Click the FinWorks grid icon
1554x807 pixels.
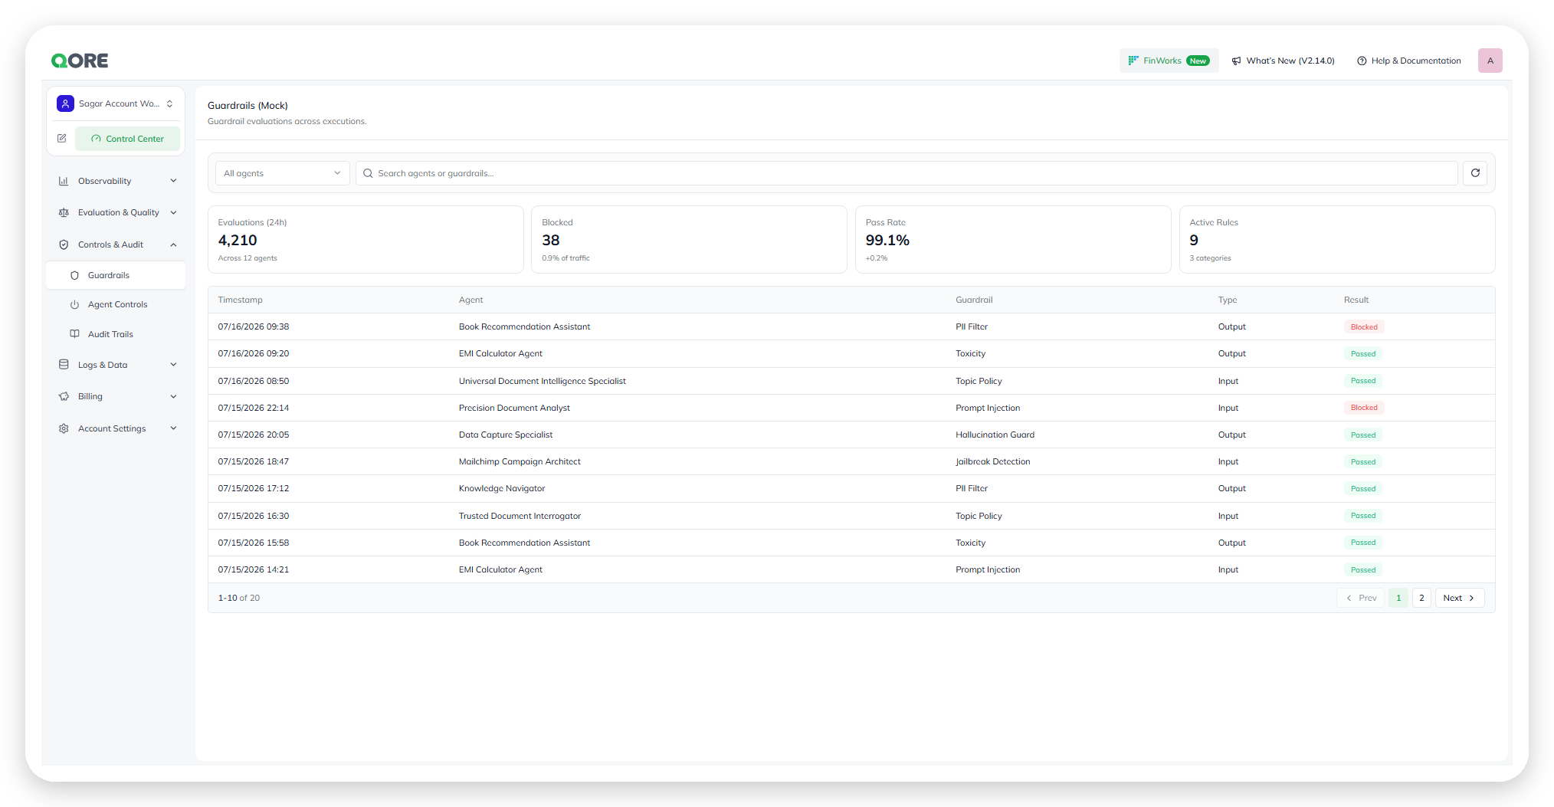point(1133,61)
